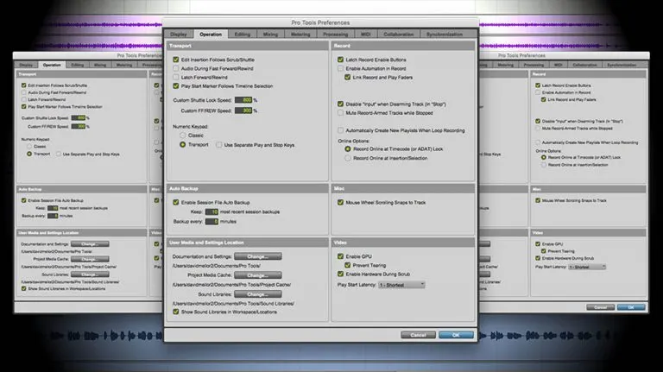Open Mixing tab in front Preferences window
This screenshot has height=372, width=663.
[270, 35]
